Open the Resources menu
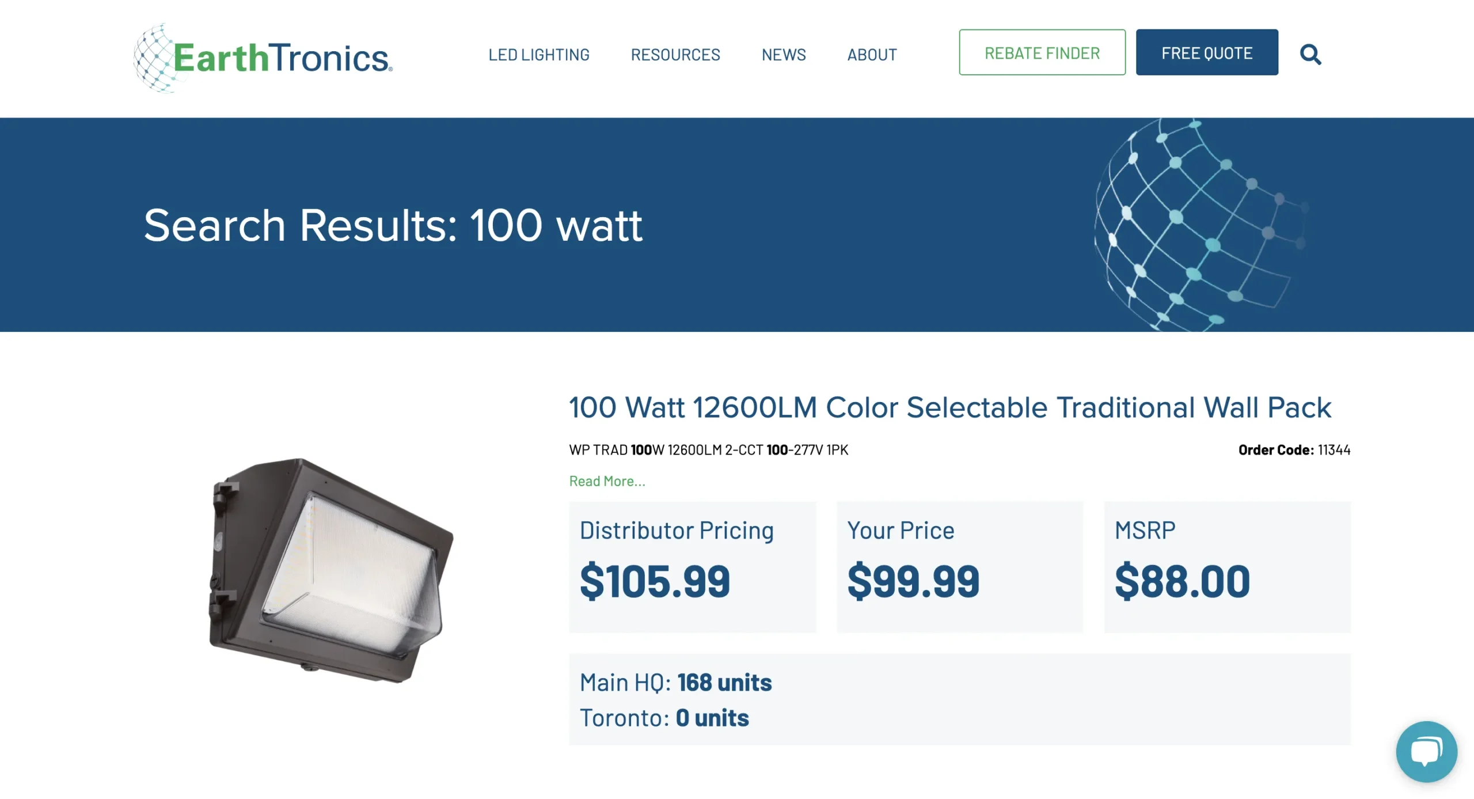The height and width of the screenshot is (799, 1474). pyautogui.click(x=675, y=55)
